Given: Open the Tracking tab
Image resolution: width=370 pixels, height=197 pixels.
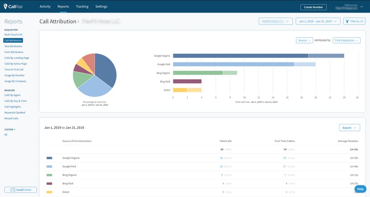Looking at the screenshot, I should coord(82,7).
